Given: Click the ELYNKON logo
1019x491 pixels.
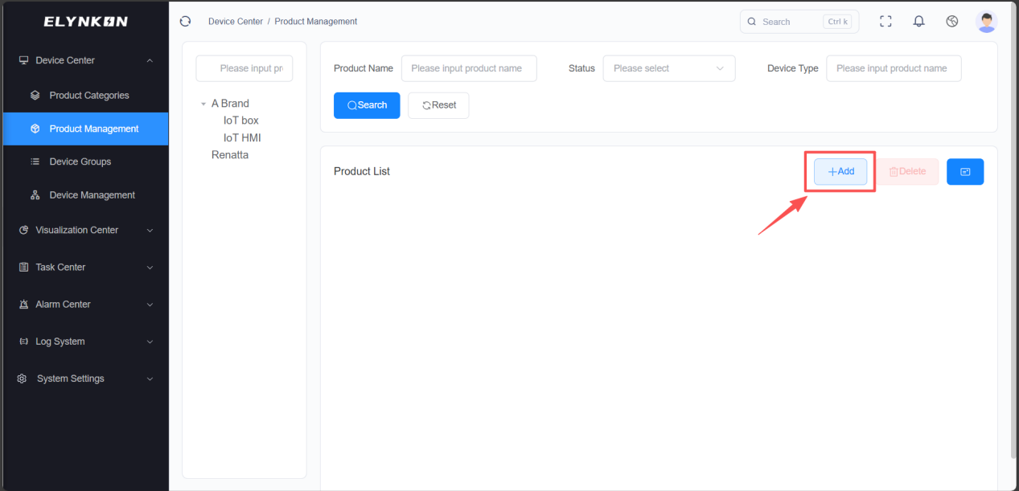Looking at the screenshot, I should pyautogui.click(x=85, y=22).
